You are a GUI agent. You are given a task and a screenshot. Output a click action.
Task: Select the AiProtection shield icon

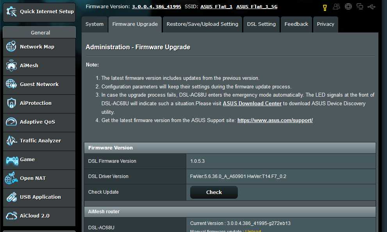click(11, 103)
